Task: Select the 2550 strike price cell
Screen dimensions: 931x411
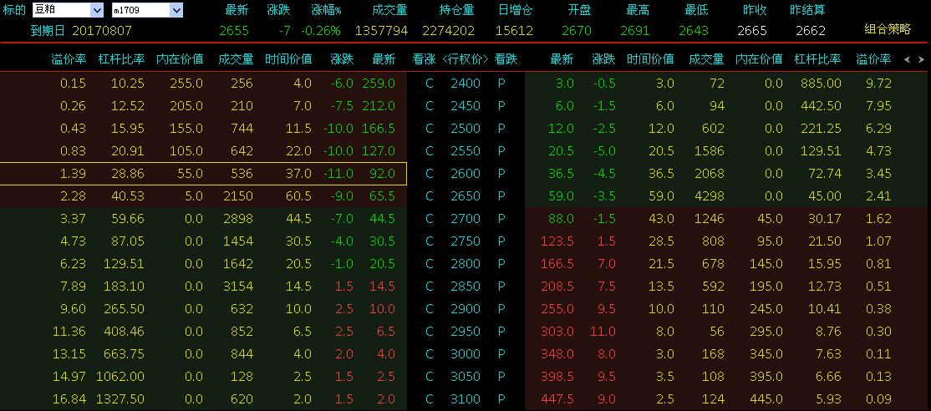Action: click(465, 151)
